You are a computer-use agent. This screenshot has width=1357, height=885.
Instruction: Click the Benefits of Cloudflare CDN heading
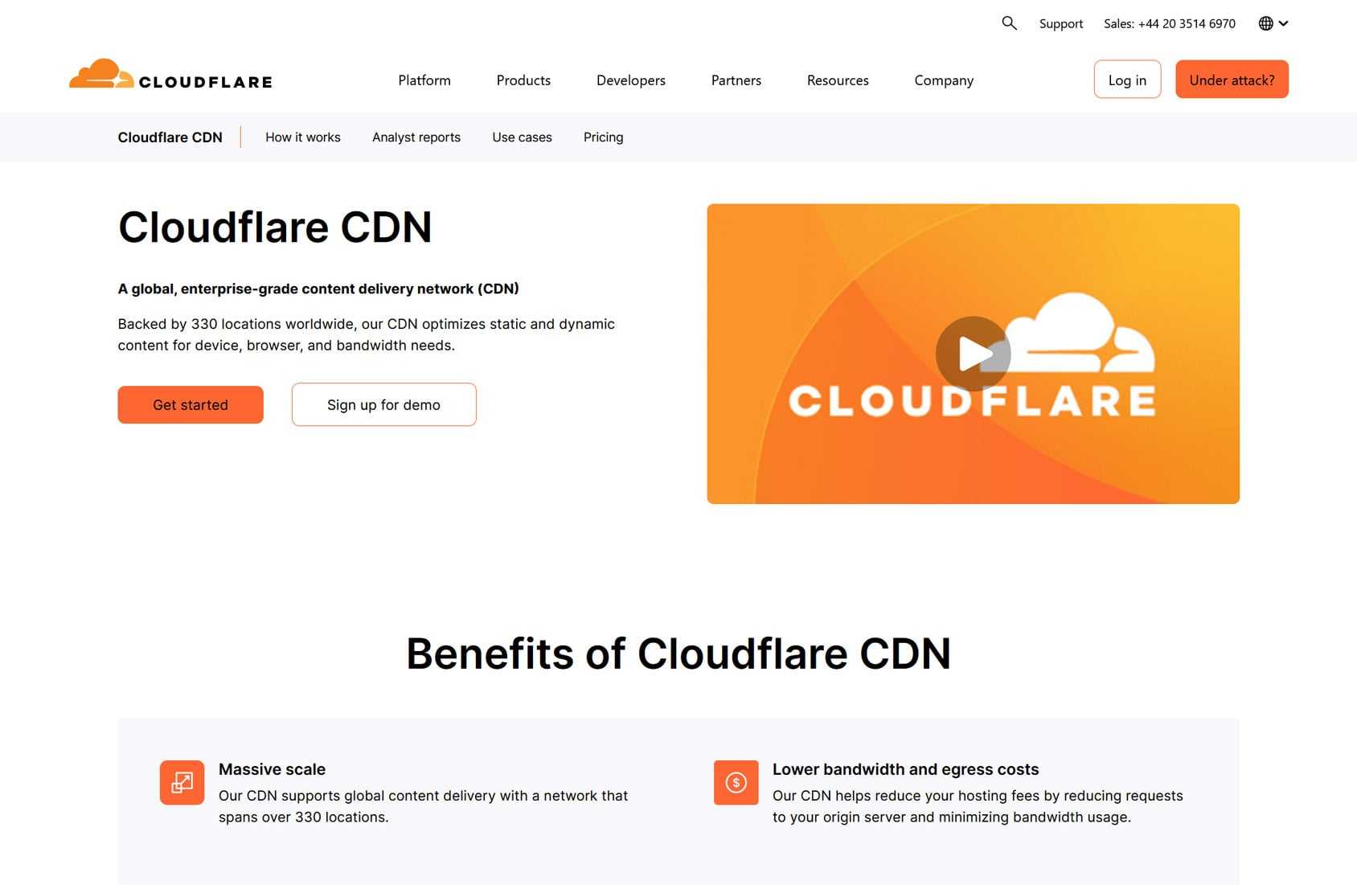point(678,654)
